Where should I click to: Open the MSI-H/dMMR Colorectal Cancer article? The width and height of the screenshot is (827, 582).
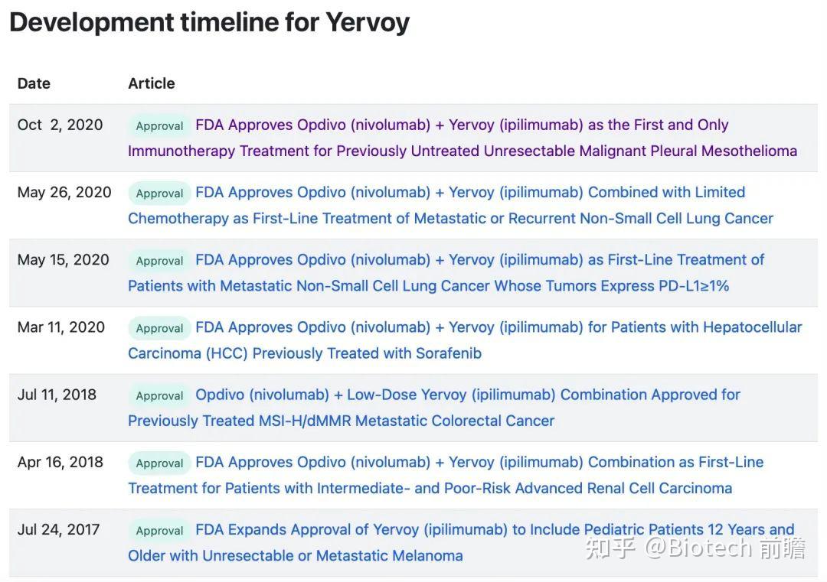468,395
